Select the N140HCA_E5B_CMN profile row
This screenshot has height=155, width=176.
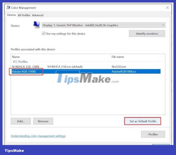86,67
